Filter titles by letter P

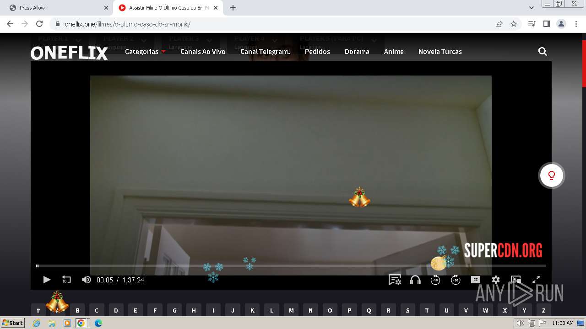(349, 310)
